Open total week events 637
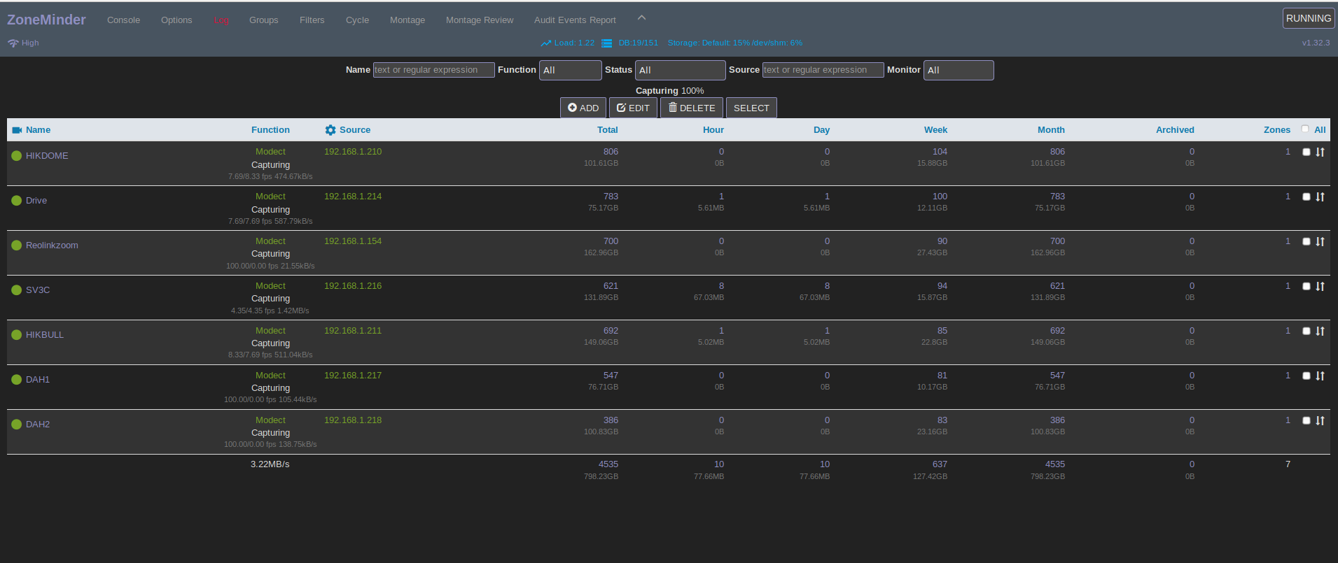The height and width of the screenshot is (563, 1338). pos(940,464)
